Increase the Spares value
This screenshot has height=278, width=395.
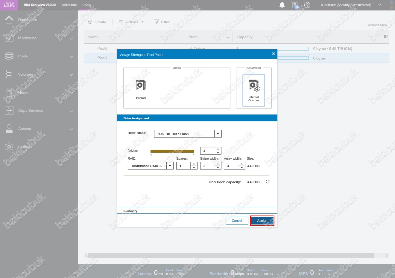(194, 164)
